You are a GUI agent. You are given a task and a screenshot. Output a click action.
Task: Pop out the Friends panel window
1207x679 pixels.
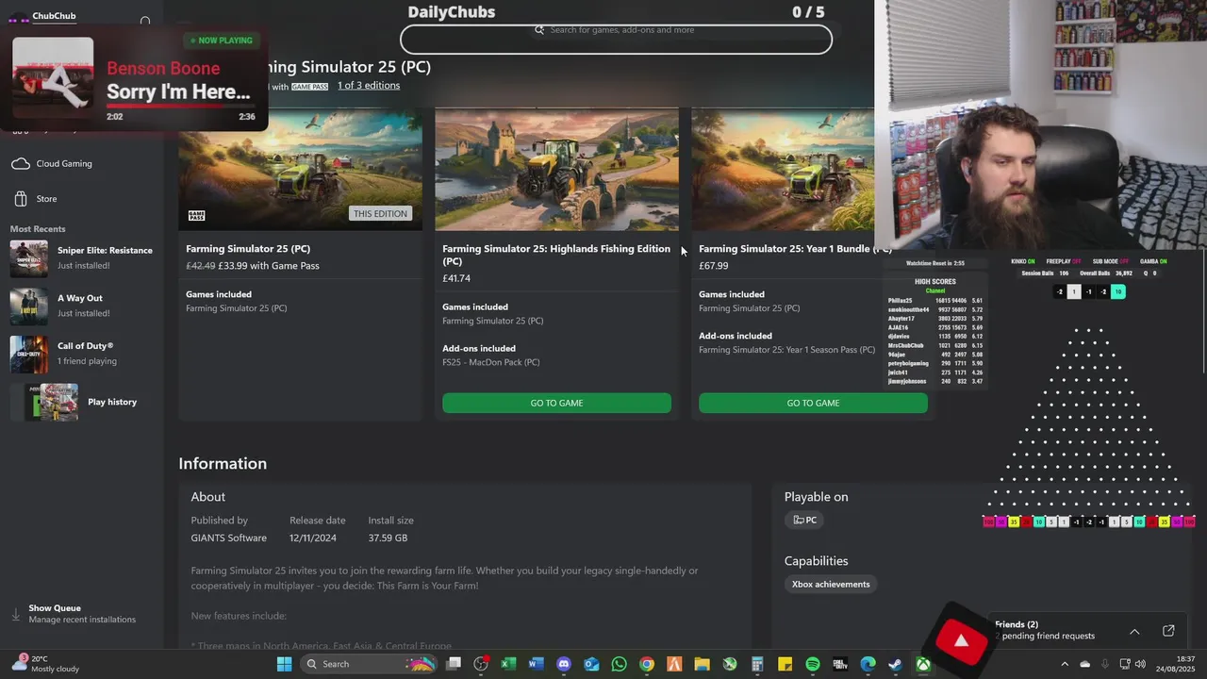1168,631
